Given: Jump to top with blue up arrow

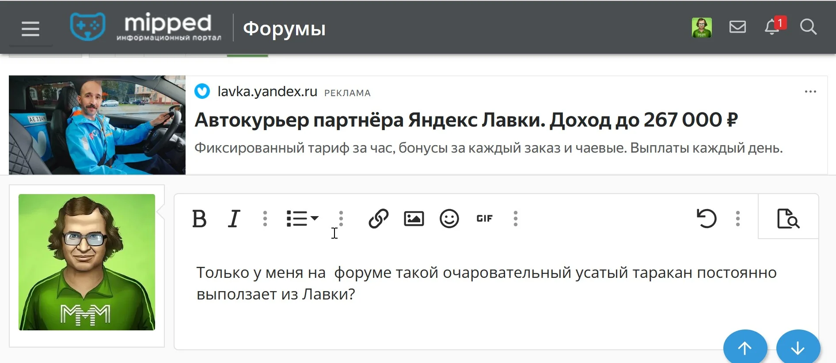Looking at the screenshot, I should 745,348.
